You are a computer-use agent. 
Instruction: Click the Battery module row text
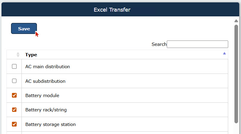click(x=42, y=96)
